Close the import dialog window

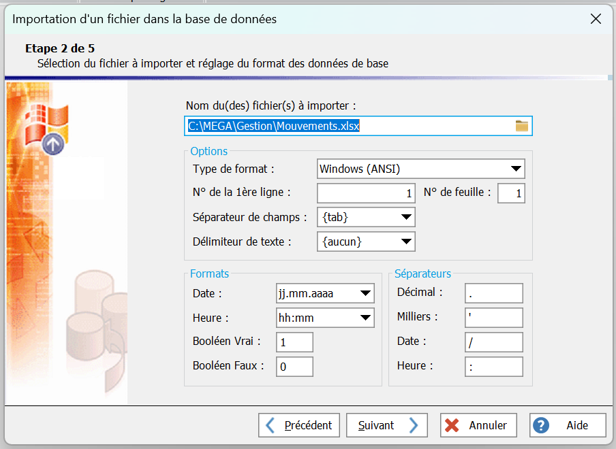point(596,19)
